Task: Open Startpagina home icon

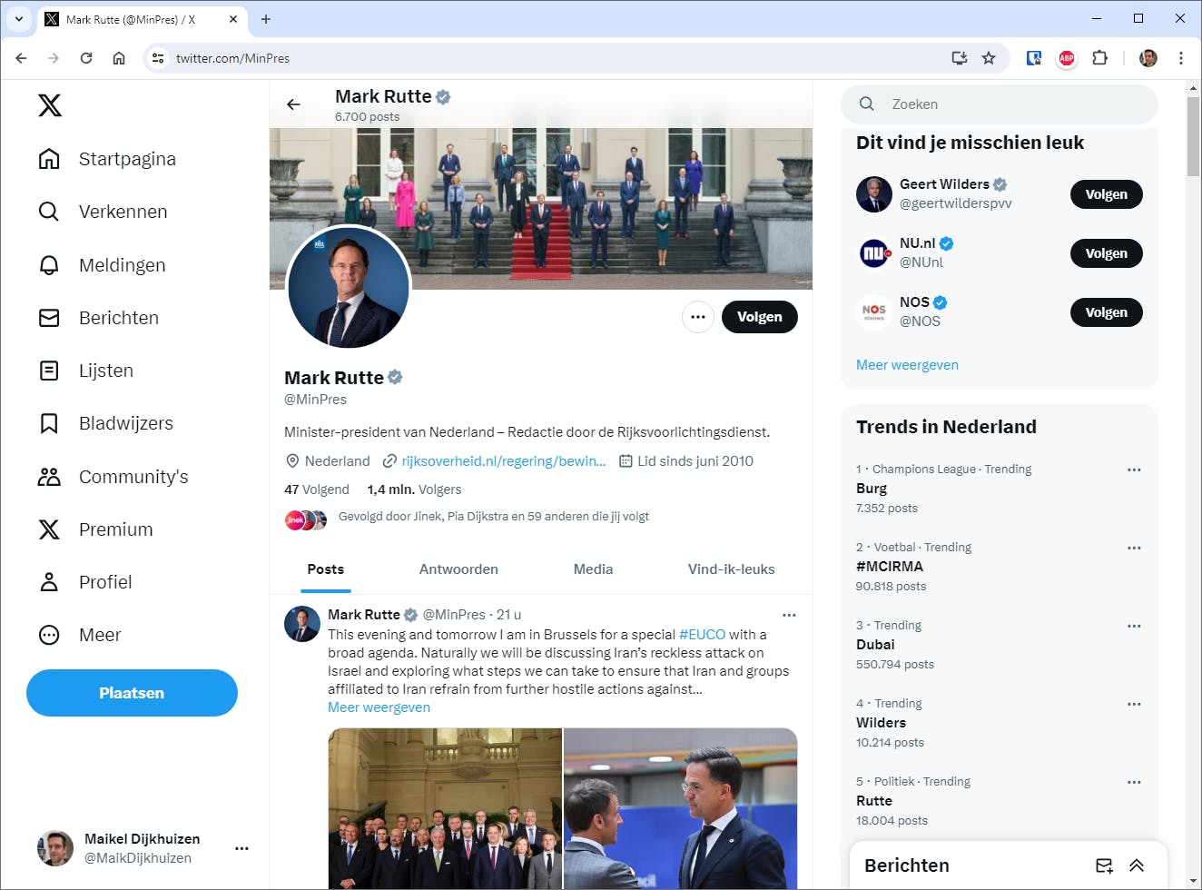Action: (49, 159)
